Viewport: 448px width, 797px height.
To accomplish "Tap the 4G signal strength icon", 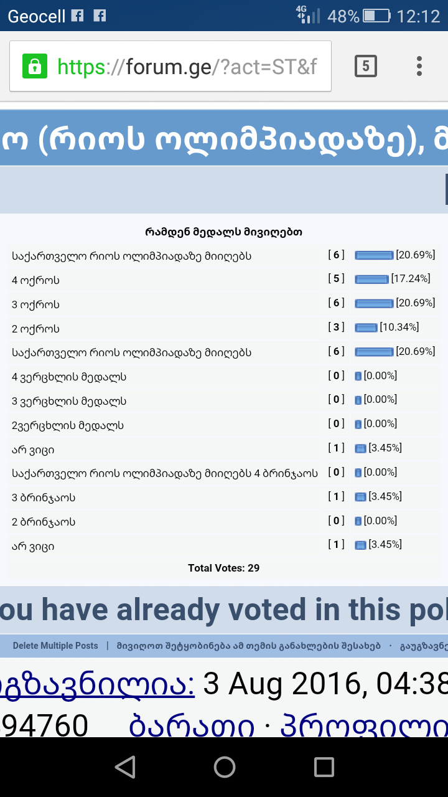I will (308, 15).
